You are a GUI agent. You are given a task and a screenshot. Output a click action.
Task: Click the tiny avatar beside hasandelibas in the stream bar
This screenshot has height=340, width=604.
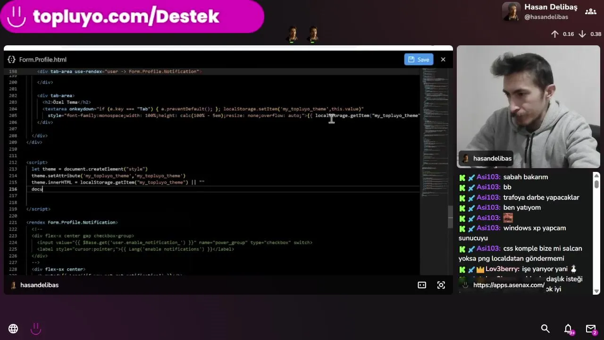13,285
